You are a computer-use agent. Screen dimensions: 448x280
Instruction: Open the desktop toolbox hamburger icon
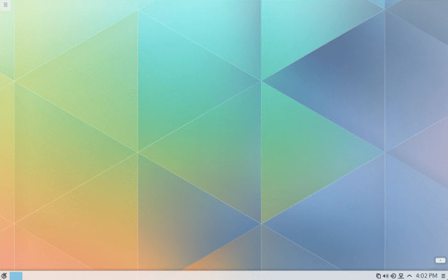click(x=5, y=5)
